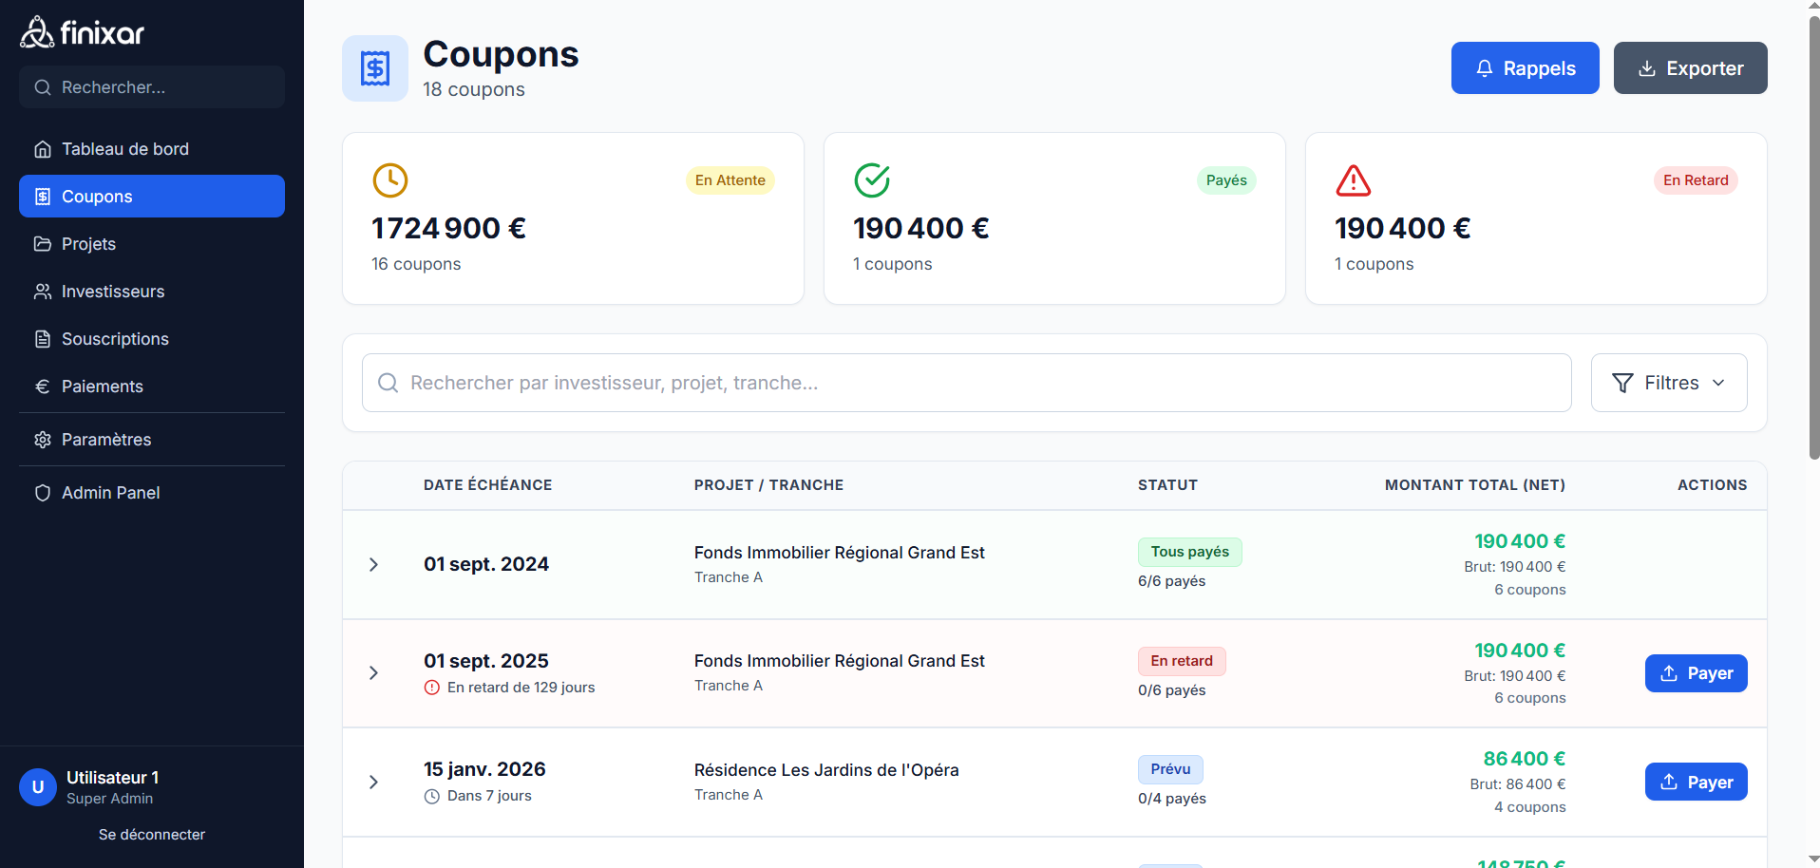Click the red warning triangle icon

point(1353,179)
